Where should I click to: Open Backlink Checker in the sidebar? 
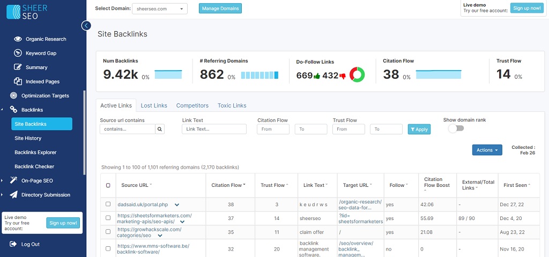tap(34, 167)
